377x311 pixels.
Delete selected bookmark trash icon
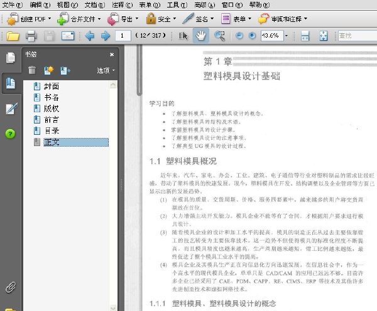pos(32,70)
